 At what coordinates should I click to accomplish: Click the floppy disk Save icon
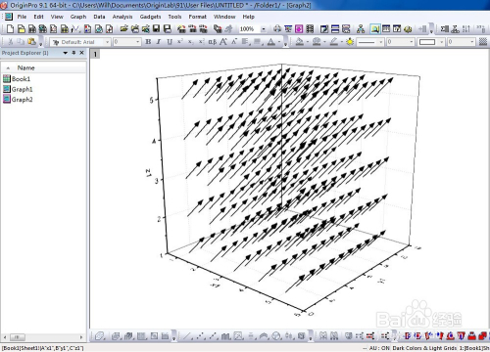click(x=156, y=29)
